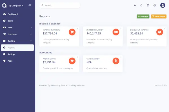Viewport: 169px width, 112px height.
Task: Open Settings from the sidebar
Action: point(11,54)
